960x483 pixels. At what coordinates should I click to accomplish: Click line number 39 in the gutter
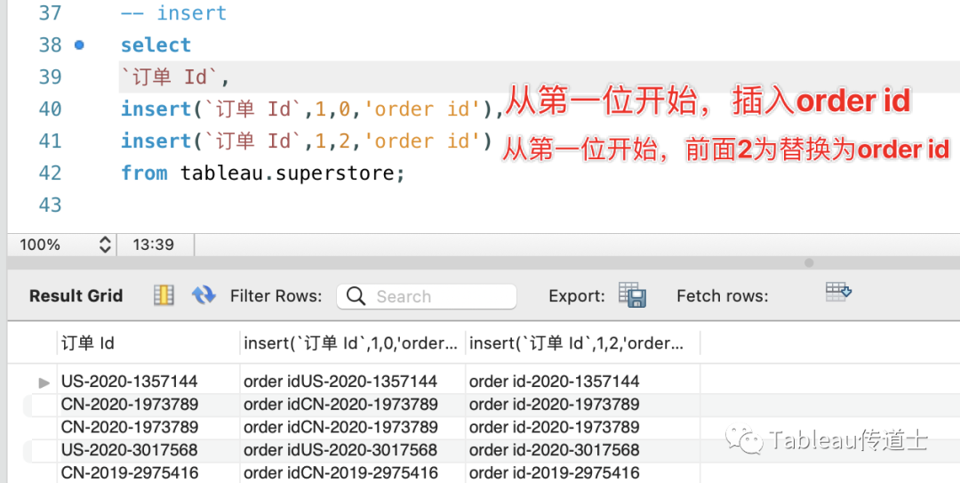click(50, 77)
